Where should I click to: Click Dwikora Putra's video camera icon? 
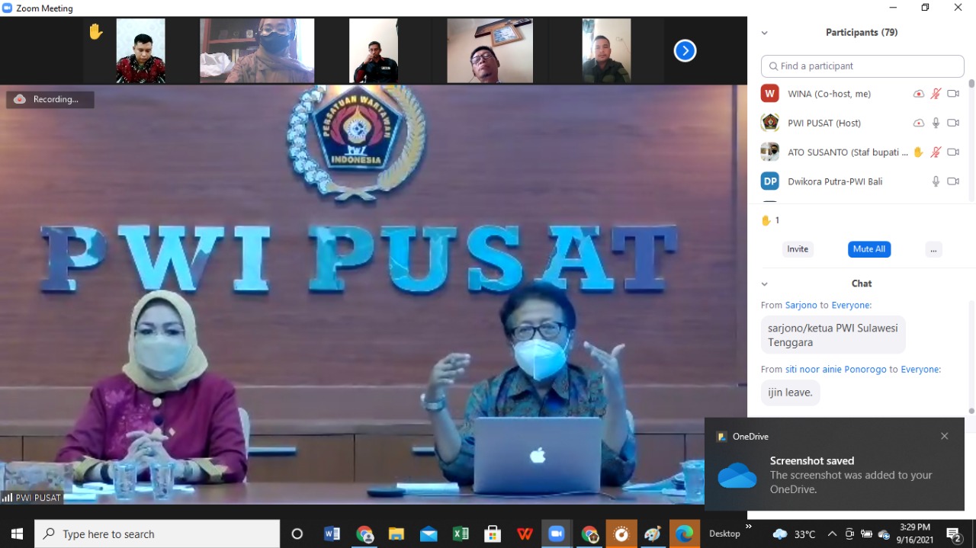[952, 181]
